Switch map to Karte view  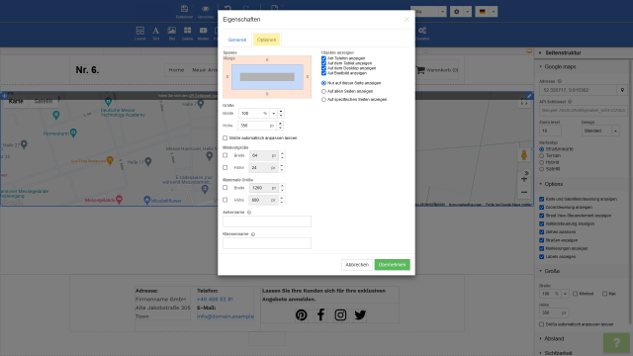tap(16, 101)
